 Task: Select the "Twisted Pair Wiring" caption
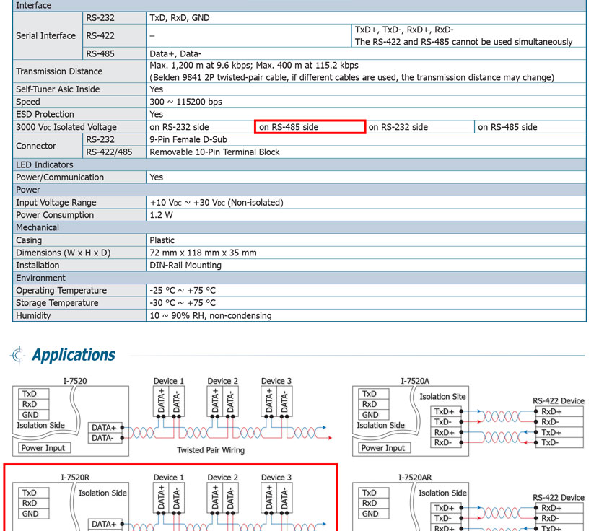tap(211, 450)
